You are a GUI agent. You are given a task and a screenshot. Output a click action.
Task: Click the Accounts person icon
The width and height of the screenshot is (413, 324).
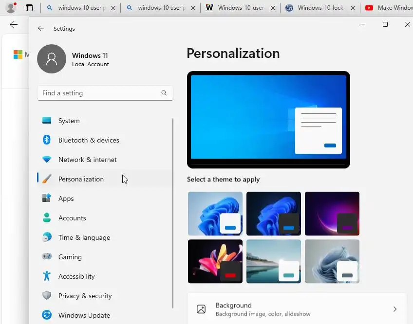47,217
